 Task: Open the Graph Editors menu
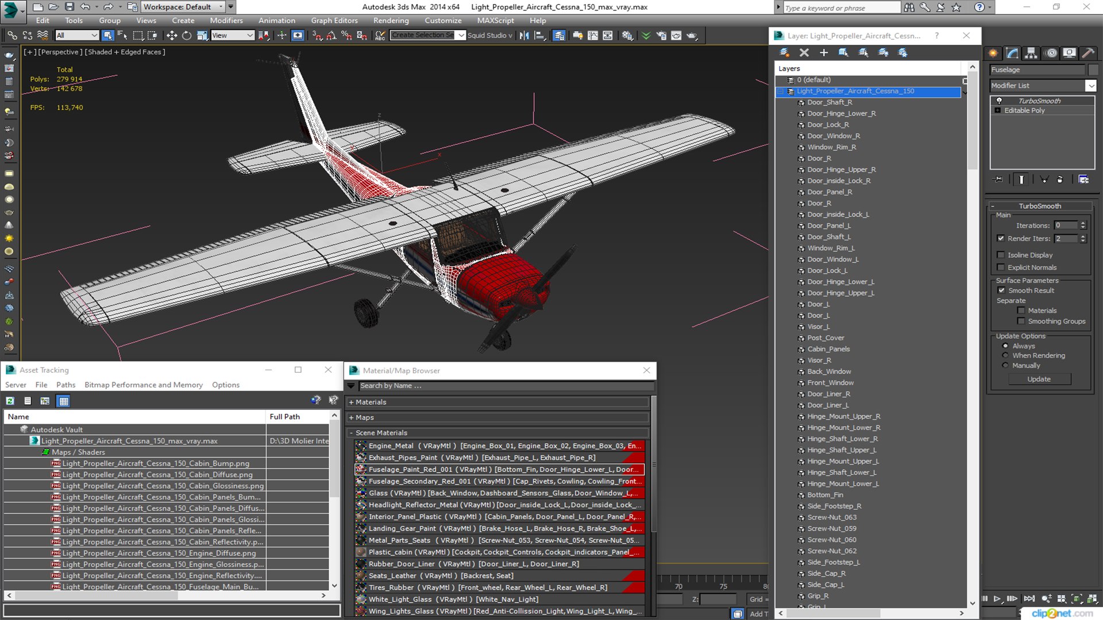click(334, 21)
